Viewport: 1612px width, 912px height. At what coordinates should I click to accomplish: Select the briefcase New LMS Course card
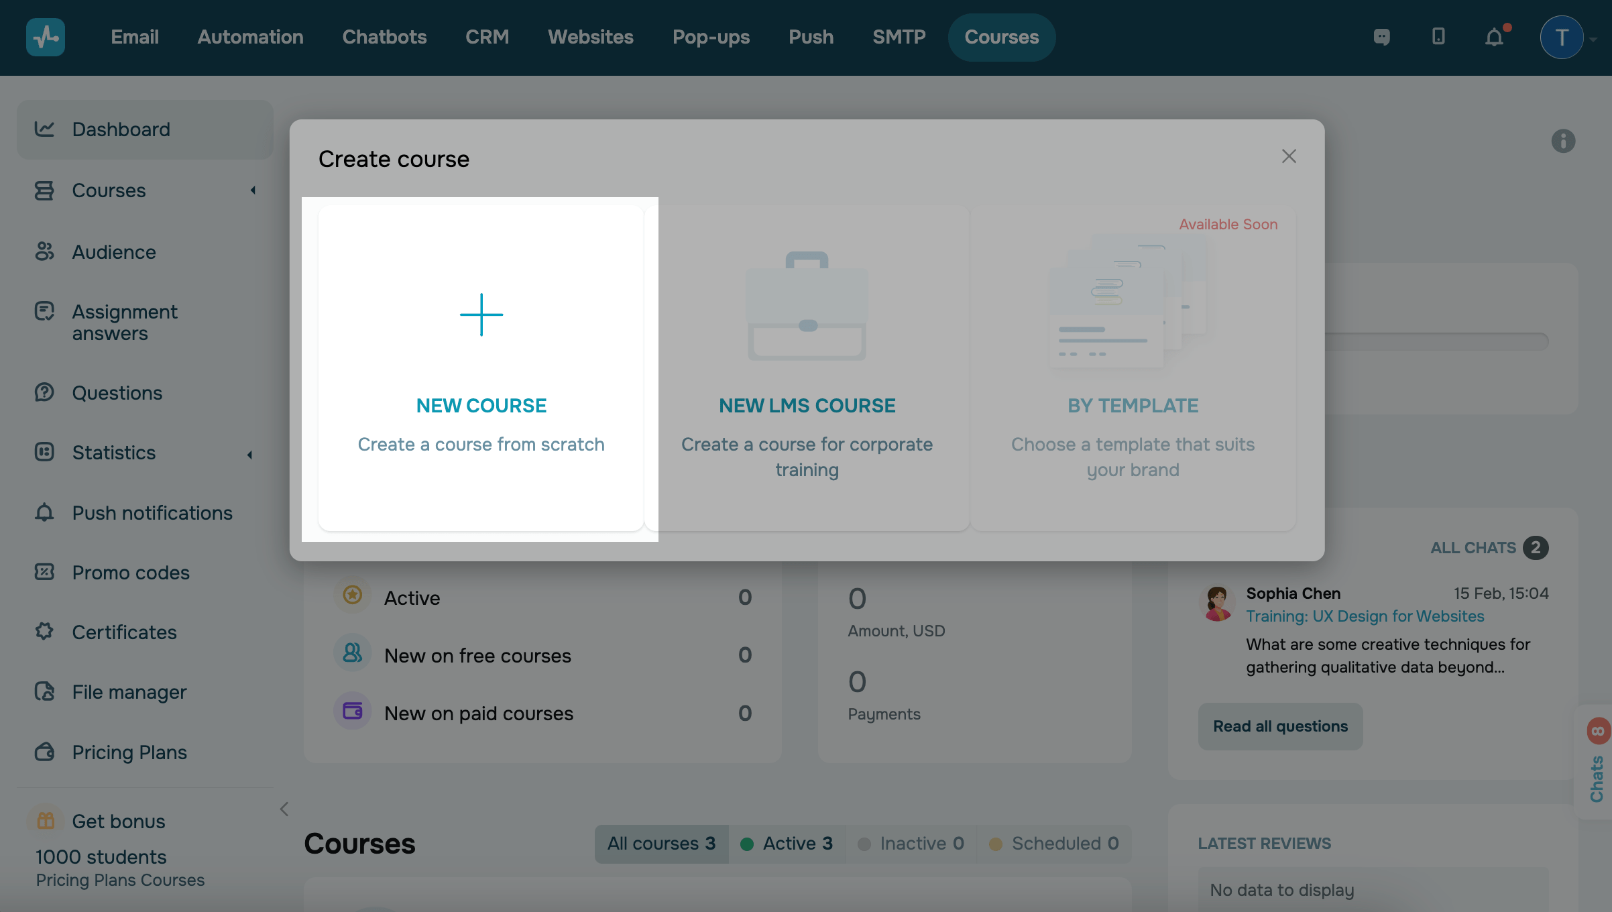point(807,369)
